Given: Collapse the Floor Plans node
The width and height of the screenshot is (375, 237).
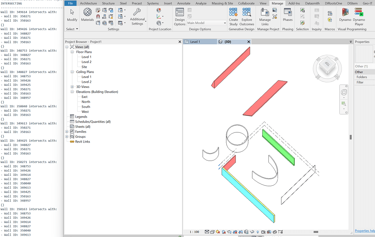Looking at the screenshot, I should (x=72, y=52).
